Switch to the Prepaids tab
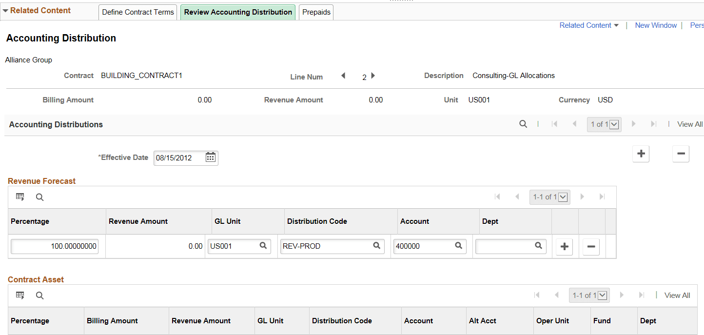This screenshot has width=704, height=335. click(316, 12)
